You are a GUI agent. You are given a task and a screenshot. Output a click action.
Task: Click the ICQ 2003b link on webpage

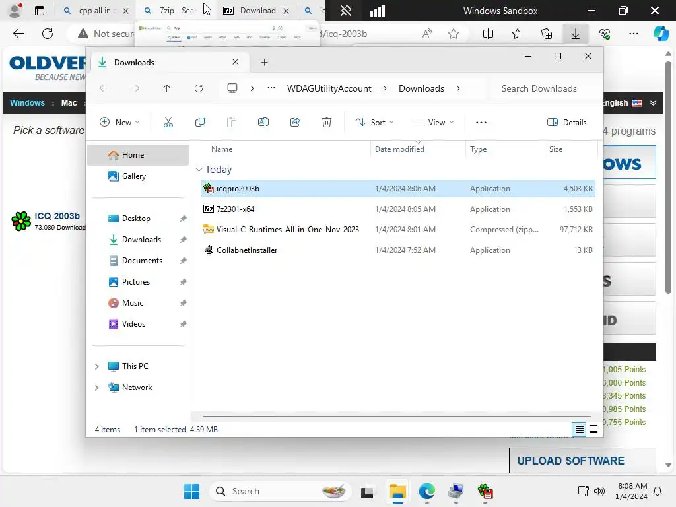pyautogui.click(x=57, y=216)
